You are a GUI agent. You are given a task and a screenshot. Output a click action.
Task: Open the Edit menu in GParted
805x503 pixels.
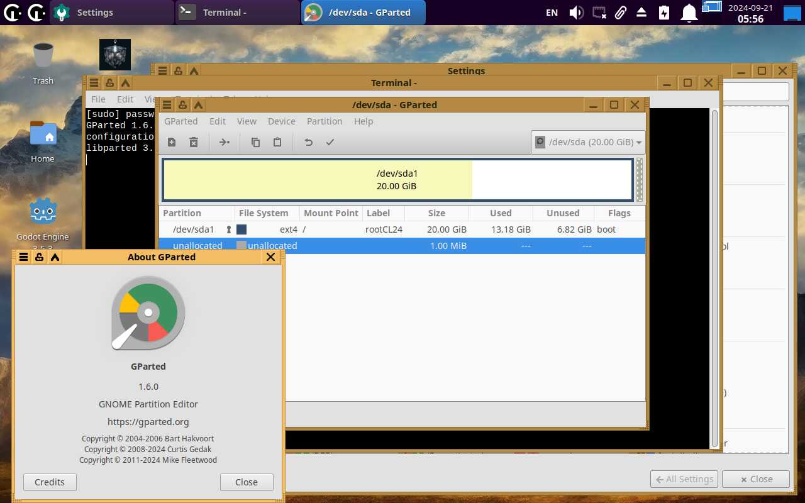(218, 121)
